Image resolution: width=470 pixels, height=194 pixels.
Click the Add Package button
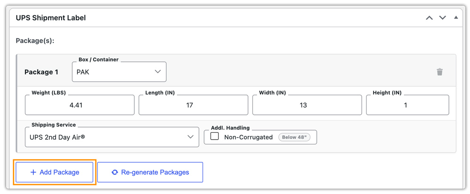55,172
